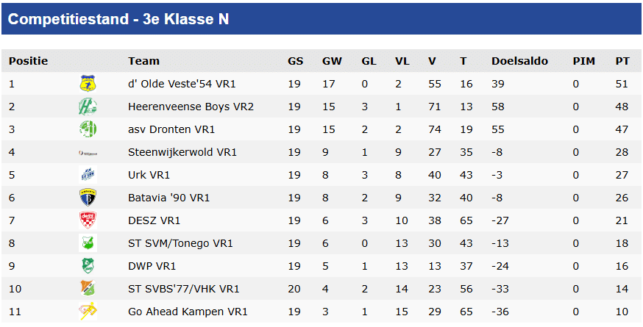Image resolution: width=643 pixels, height=327 pixels.
Task: Click the asv Dronten club logo
Action: coord(88,129)
